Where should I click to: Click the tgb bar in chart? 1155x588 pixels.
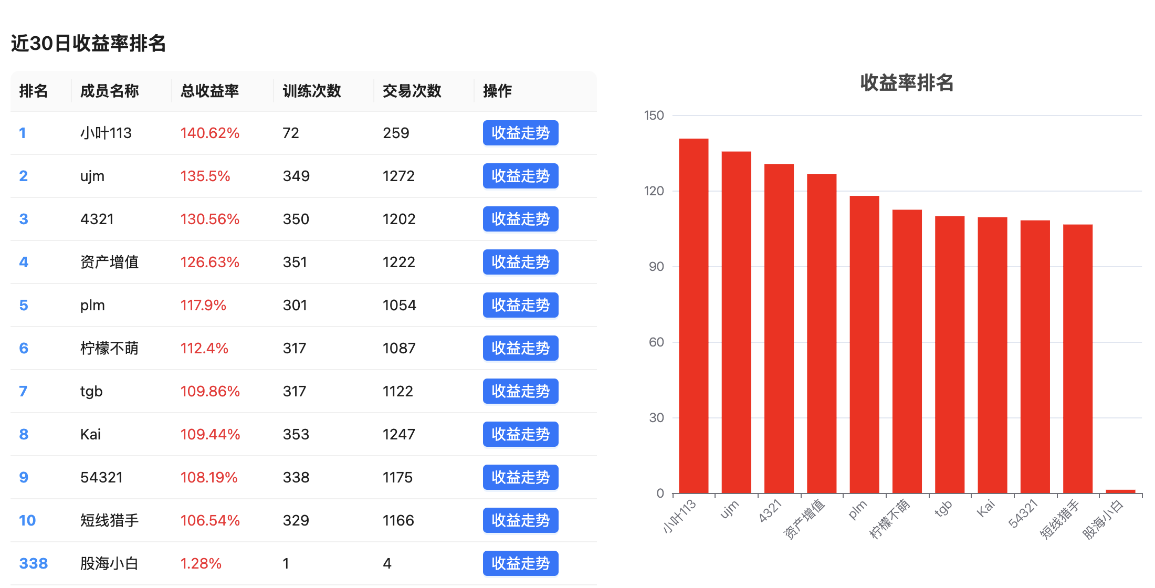pyautogui.click(x=950, y=354)
